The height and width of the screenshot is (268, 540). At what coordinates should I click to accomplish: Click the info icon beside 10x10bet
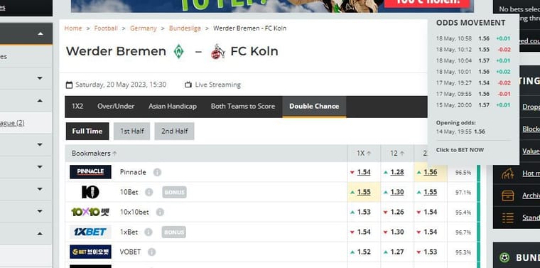pos(160,212)
